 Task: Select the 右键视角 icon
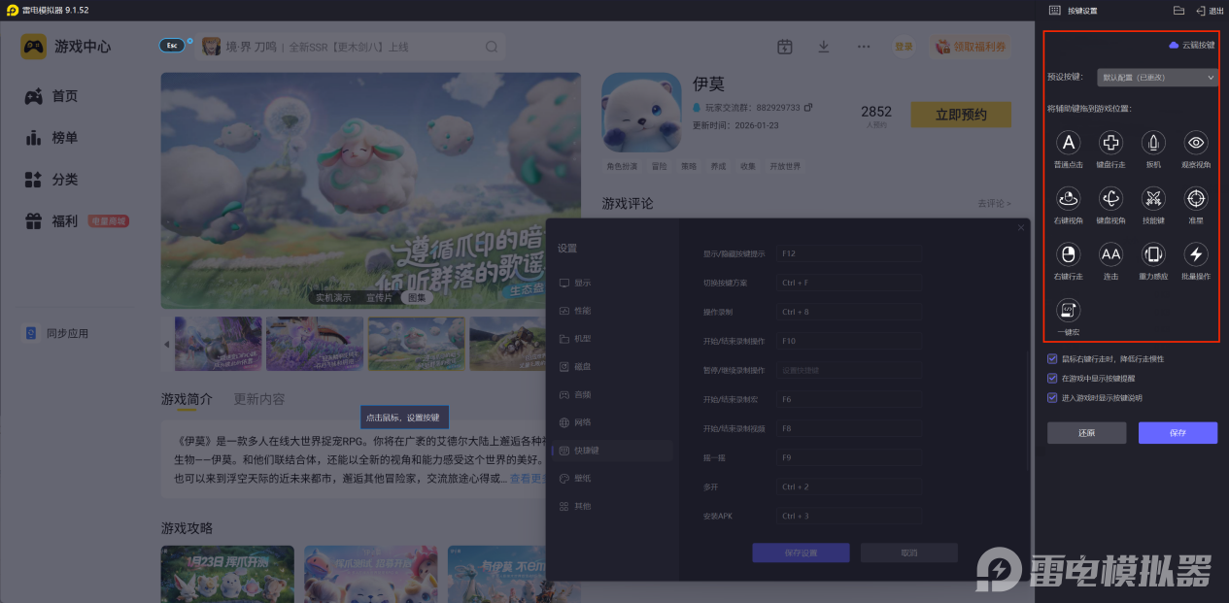tap(1069, 198)
